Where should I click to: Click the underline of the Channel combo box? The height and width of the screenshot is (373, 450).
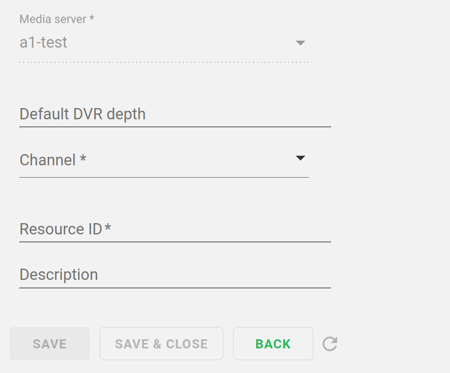tap(164, 177)
